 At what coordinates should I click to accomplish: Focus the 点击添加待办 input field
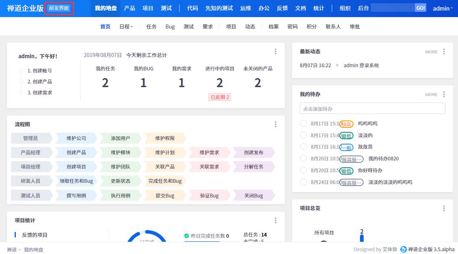pos(372,109)
